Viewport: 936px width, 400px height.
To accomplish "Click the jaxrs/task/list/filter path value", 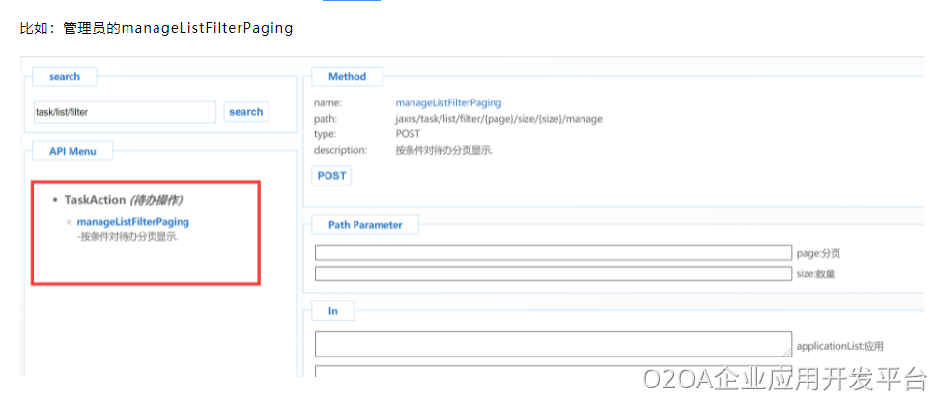I will click(498, 119).
